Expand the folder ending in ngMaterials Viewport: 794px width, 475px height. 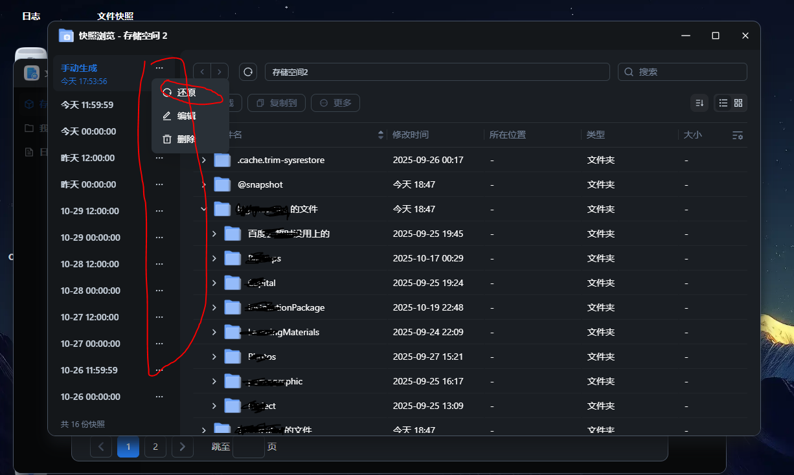click(x=214, y=332)
